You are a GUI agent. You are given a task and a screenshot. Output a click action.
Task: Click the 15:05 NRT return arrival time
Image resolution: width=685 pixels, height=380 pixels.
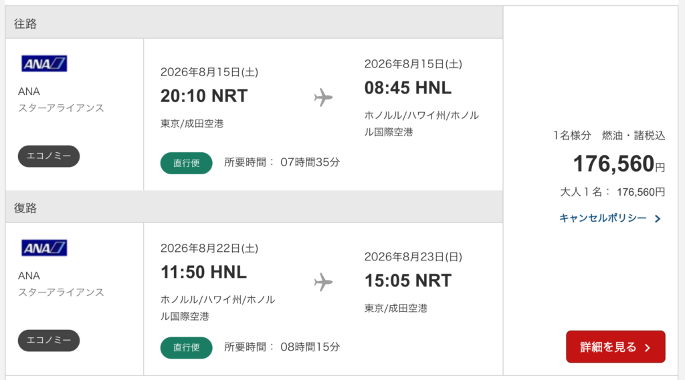[x=408, y=280]
